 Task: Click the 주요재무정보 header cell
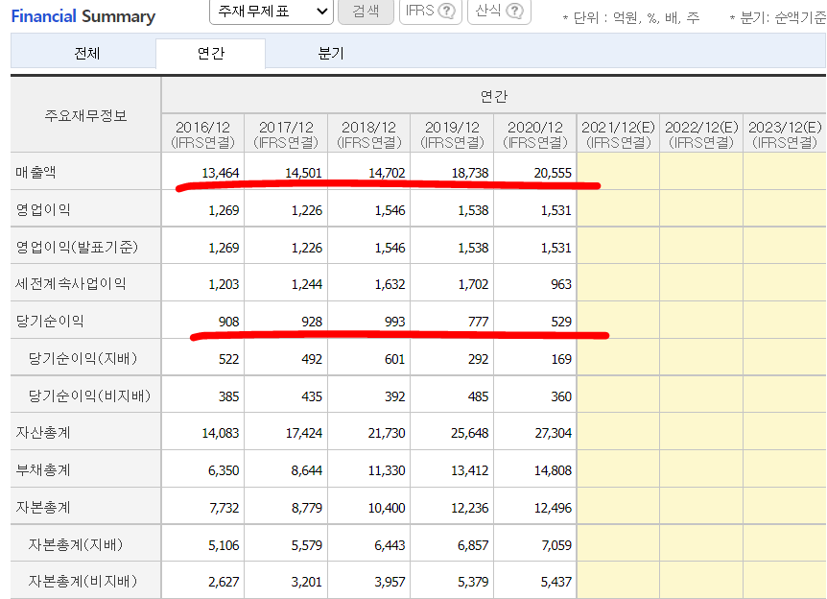coord(86,115)
